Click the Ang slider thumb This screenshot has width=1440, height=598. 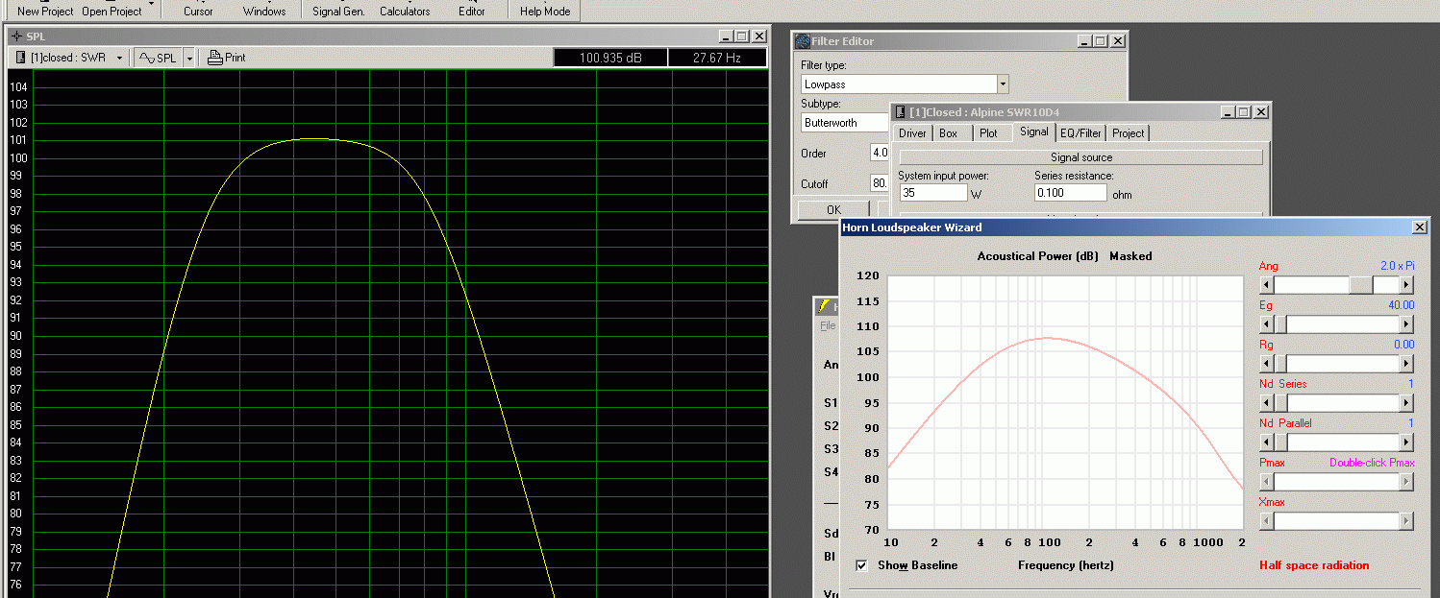point(1361,285)
